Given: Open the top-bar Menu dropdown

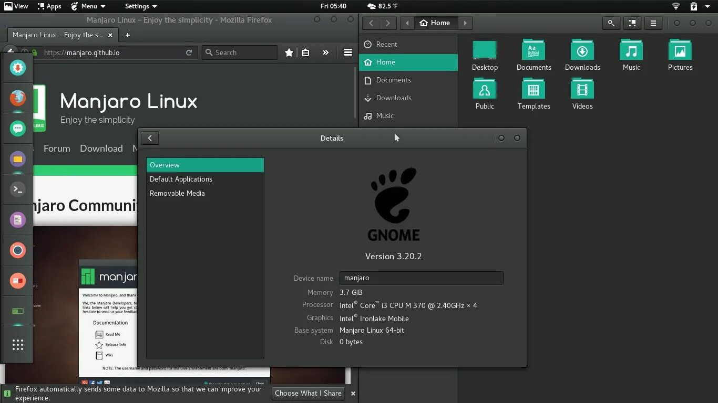Looking at the screenshot, I should point(88,6).
